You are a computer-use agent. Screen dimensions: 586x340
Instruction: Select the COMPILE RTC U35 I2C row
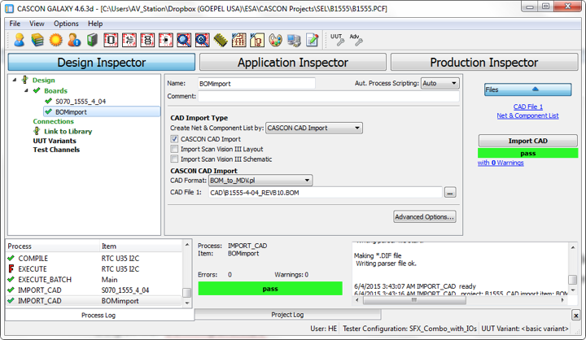coord(94,259)
